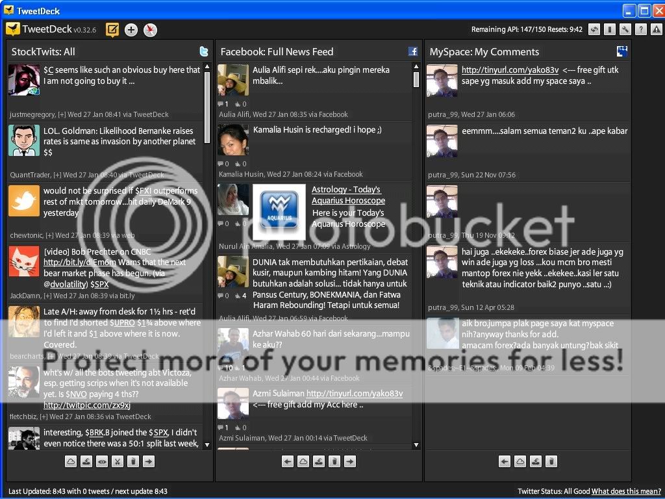Click the Facebook column scrollbar thumb

tap(416, 79)
